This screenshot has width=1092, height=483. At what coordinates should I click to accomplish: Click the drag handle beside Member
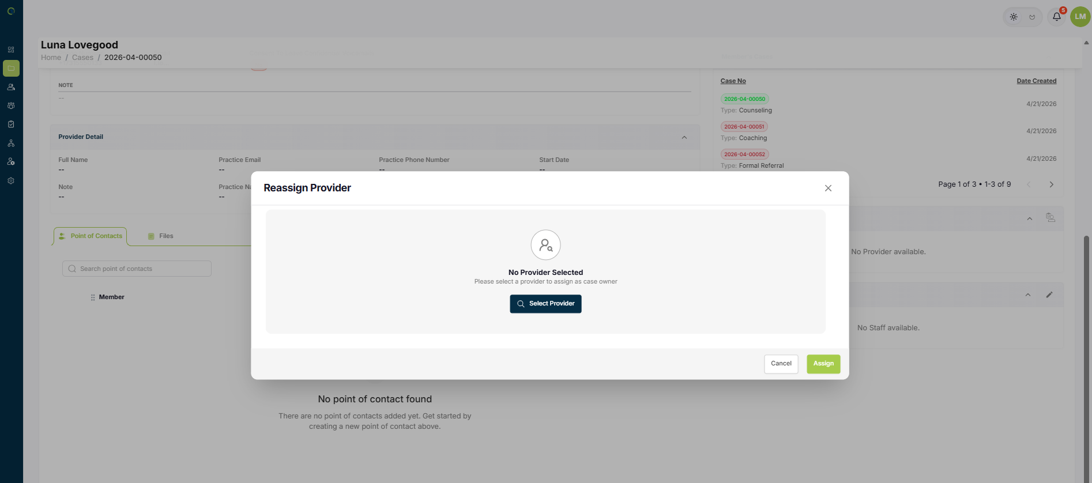point(93,297)
